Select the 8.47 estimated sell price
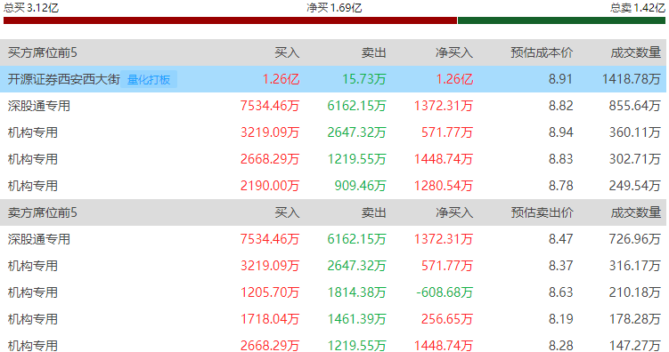 560,239
